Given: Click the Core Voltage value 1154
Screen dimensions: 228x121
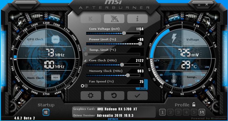Looking at the screenshot, I should (140, 29).
